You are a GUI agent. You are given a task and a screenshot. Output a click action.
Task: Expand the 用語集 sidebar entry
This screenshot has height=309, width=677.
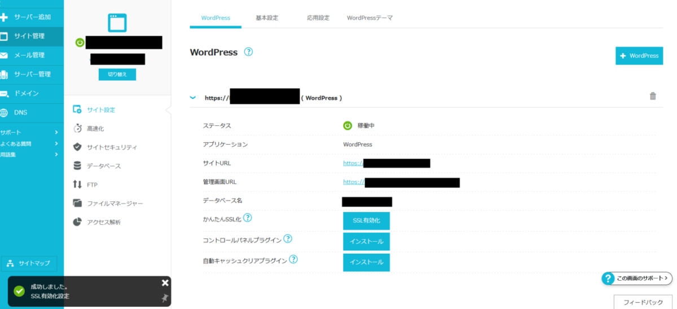(x=29, y=154)
